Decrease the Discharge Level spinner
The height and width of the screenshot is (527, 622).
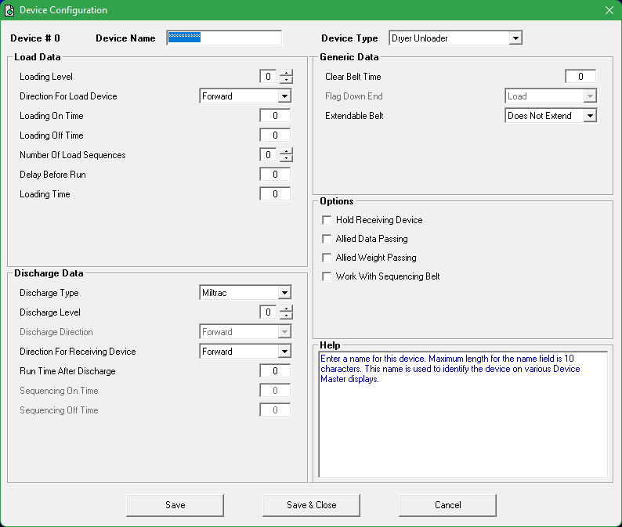[x=286, y=316]
